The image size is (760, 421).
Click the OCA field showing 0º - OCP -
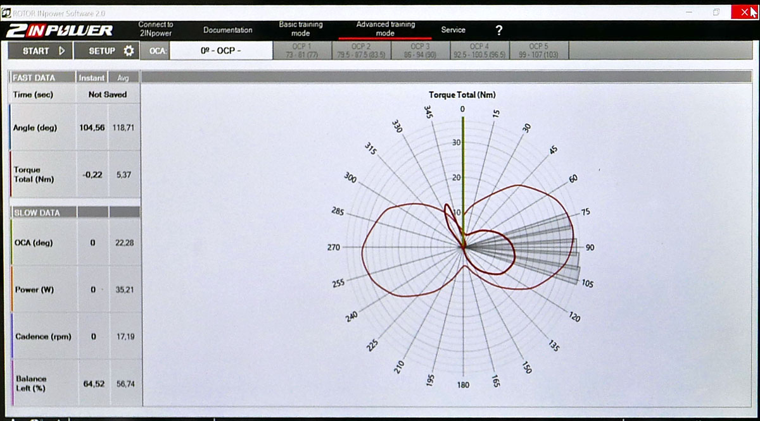(x=220, y=51)
